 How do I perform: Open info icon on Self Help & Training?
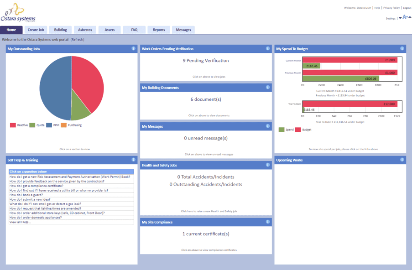(x=133, y=160)
